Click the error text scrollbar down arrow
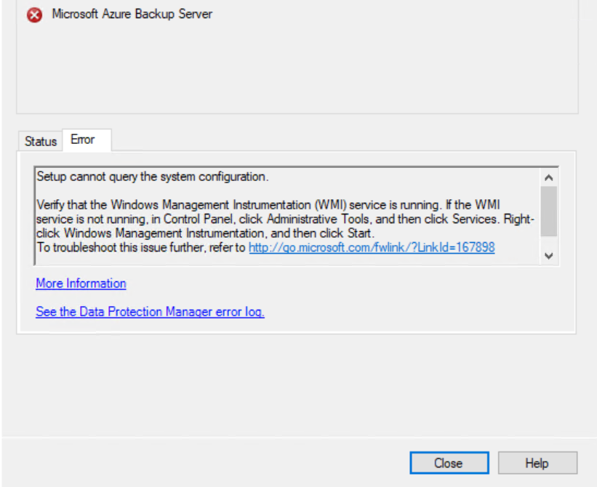597x487 pixels. 549,256
